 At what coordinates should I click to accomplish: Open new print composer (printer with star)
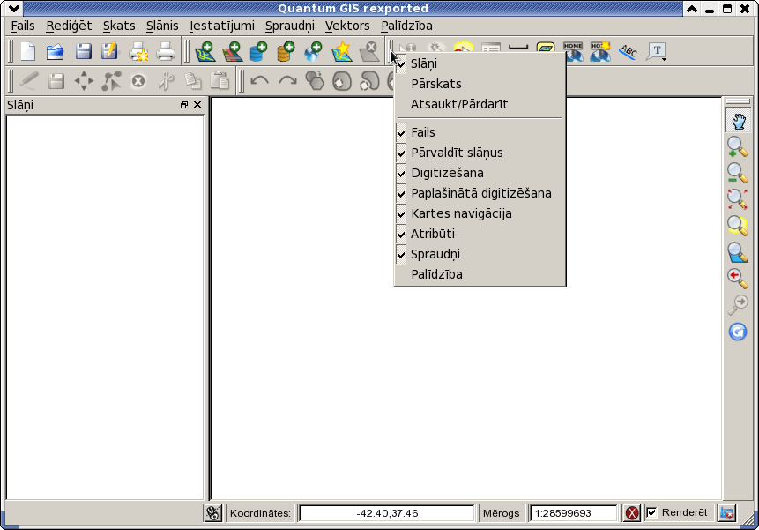(x=138, y=51)
